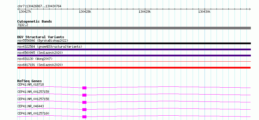Select transcript CEP41|NR_046443 label

click(31, 106)
